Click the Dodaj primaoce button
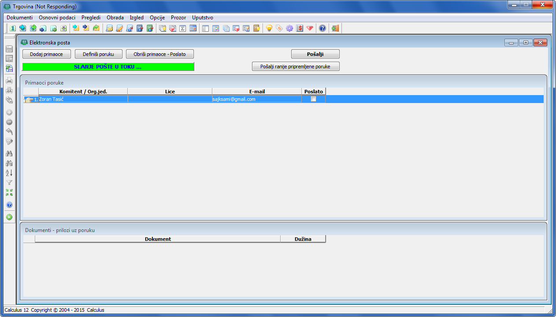Viewport: 556px width, 317px height. coord(46,54)
